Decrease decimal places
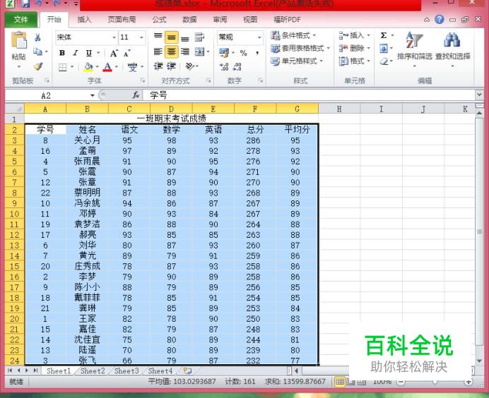This screenshot has height=398, width=489. (237, 66)
